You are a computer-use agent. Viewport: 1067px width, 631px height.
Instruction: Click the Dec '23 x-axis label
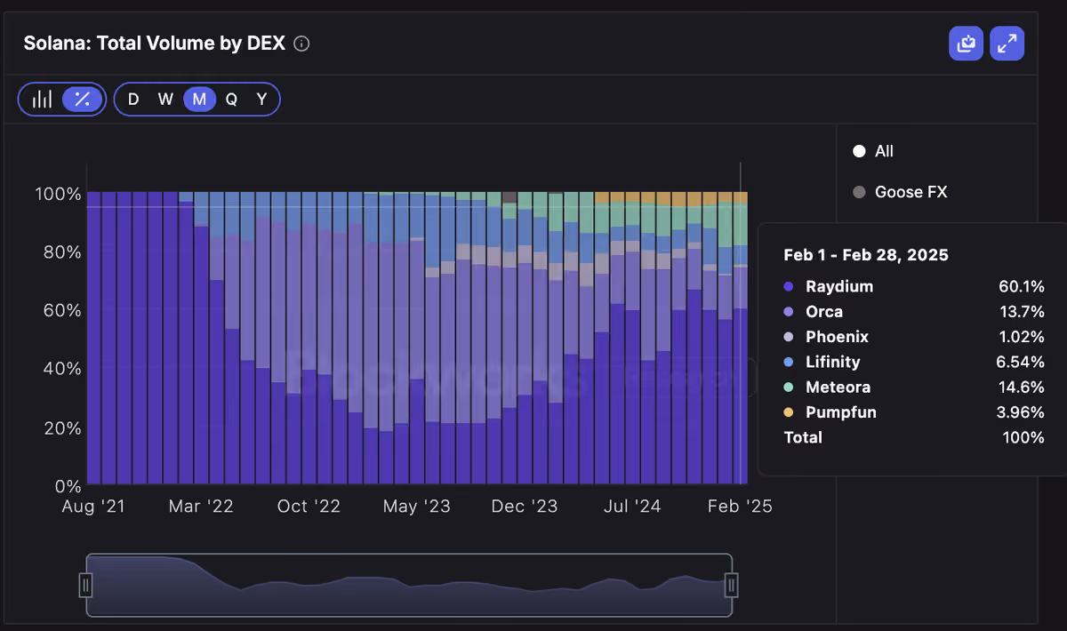(x=525, y=507)
